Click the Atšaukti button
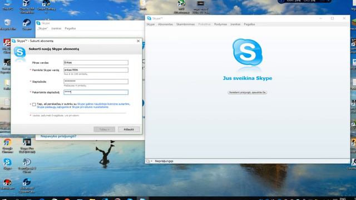 128,129
